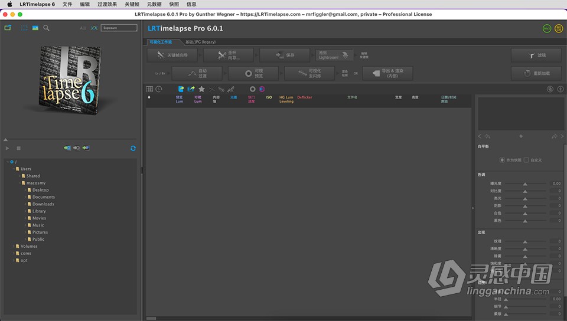
Task: Select the opt folder
Action: click(x=24, y=260)
